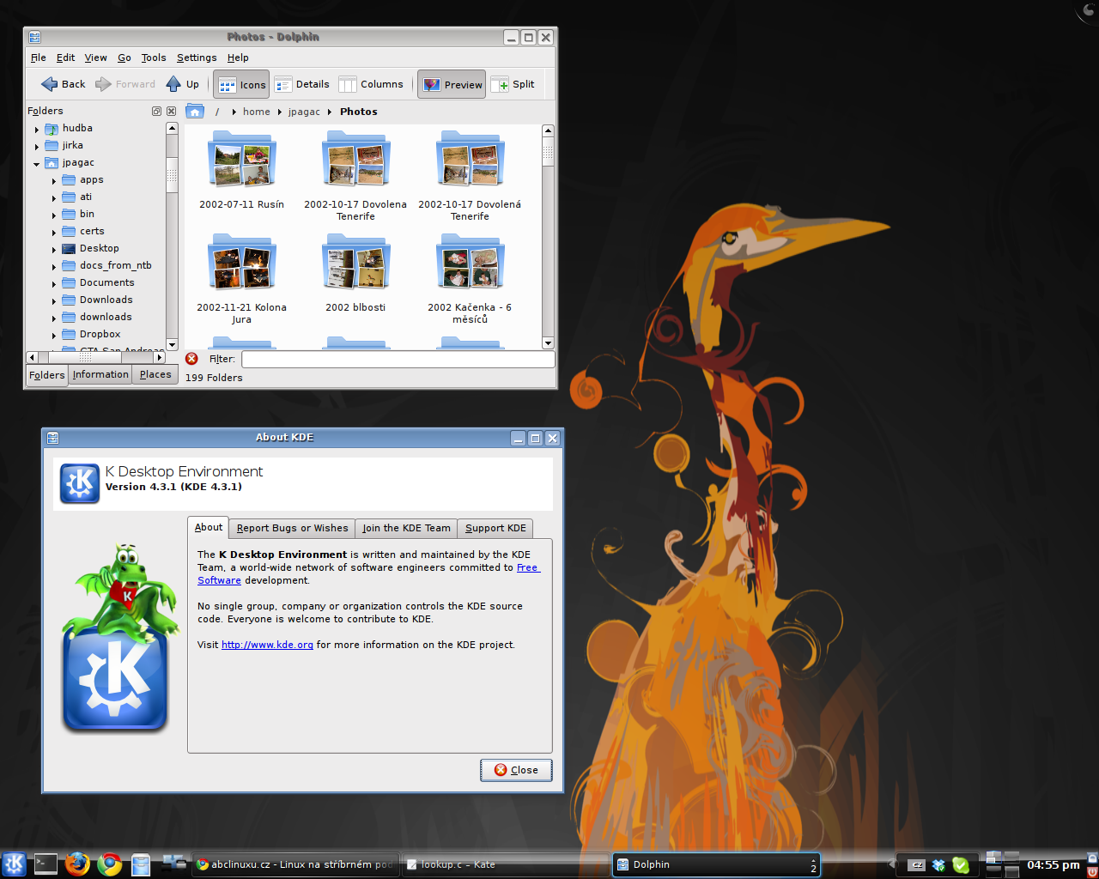Expand the jirka folder in tree
The image size is (1099, 879).
[37, 147]
